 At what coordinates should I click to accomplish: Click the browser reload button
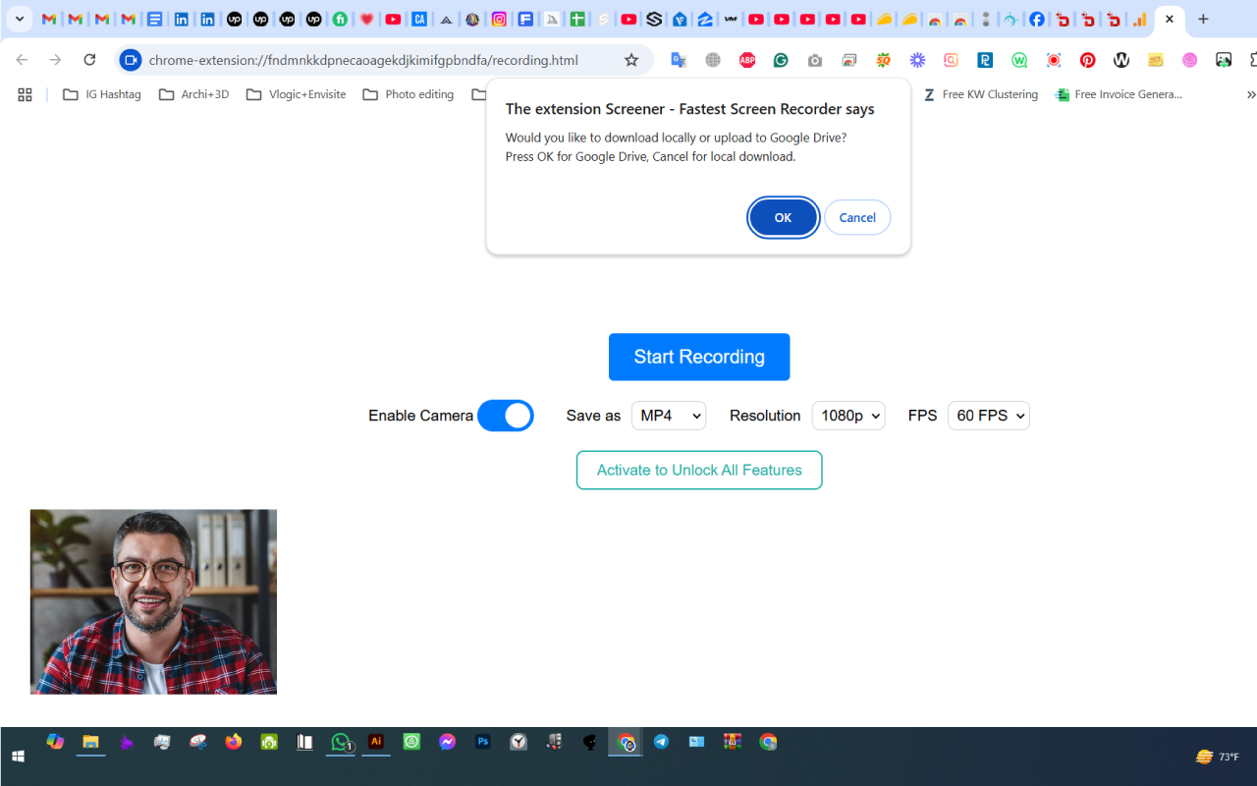point(89,60)
